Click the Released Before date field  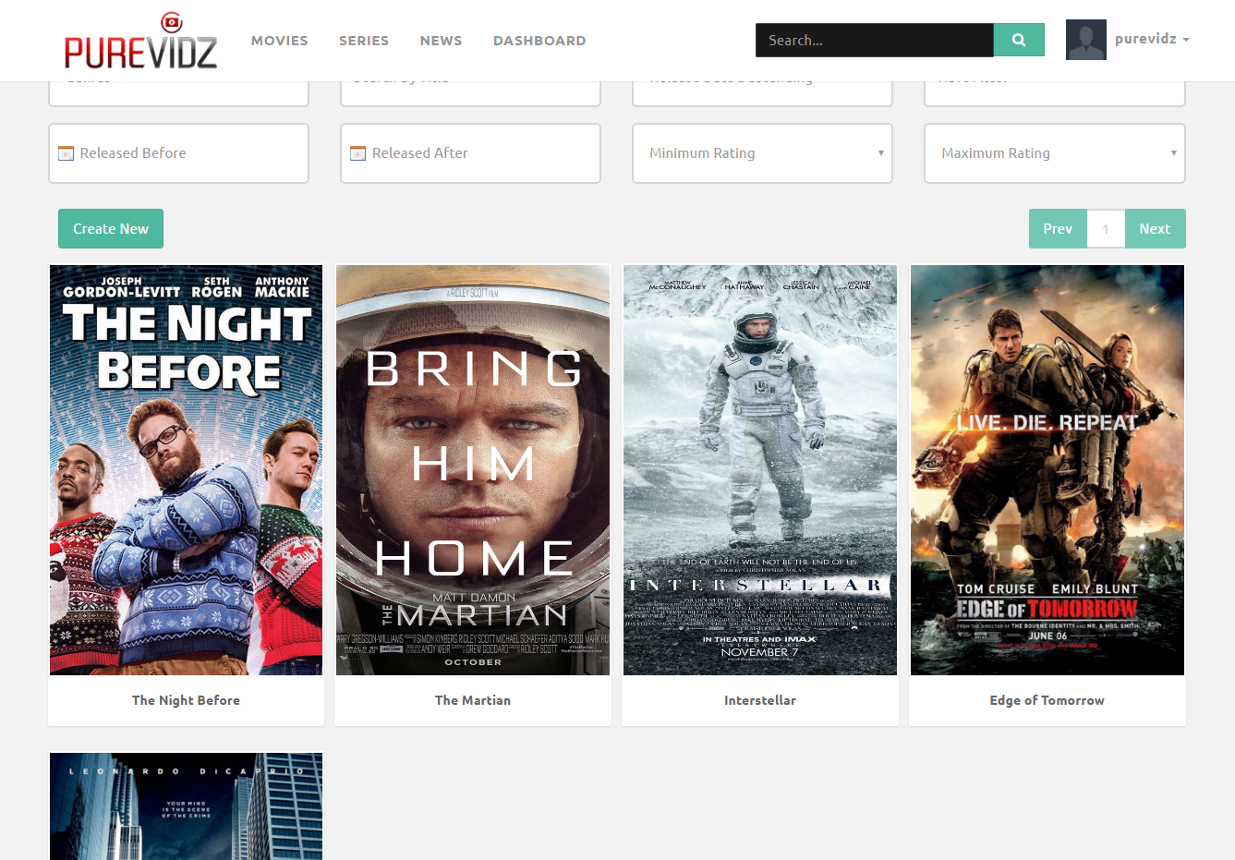tap(178, 153)
